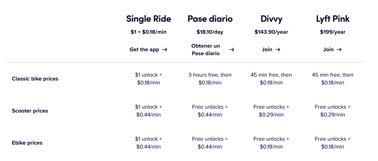Screen dimensions: 378x161
Task: Click the $18.10/day price text
Action: [x=210, y=32]
